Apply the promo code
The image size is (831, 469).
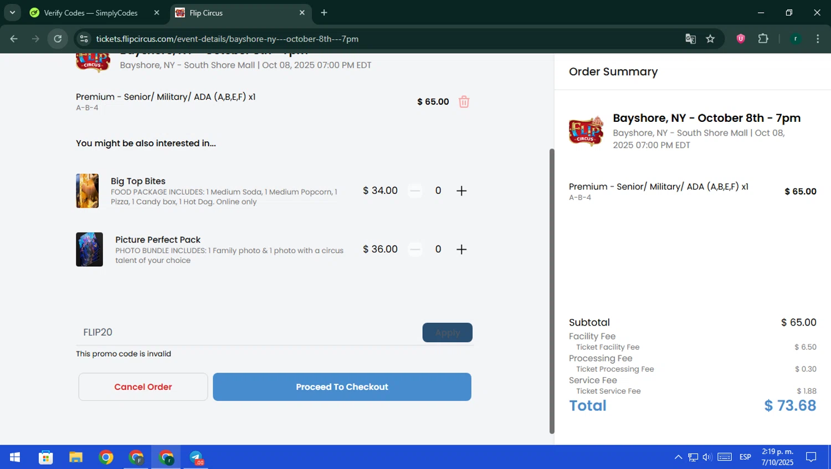pos(448,333)
